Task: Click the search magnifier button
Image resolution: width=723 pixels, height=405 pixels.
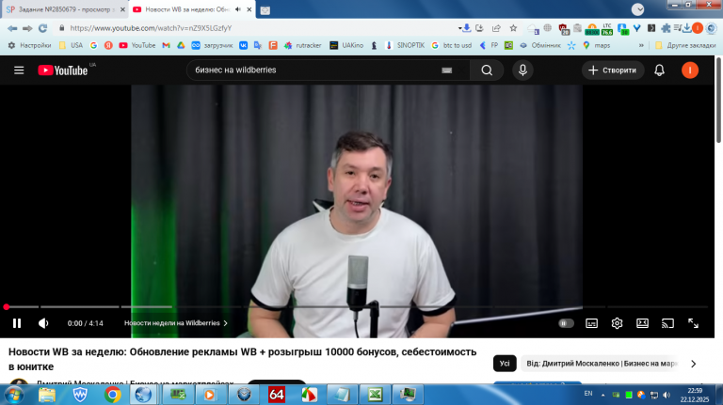Action: point(487,70)
